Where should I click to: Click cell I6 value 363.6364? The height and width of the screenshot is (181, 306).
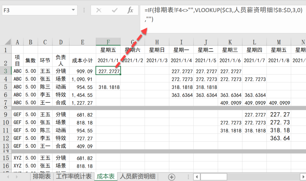tap(181, 95)
